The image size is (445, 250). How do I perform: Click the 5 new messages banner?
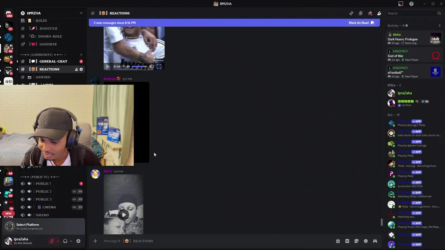(x=234, y=23)
